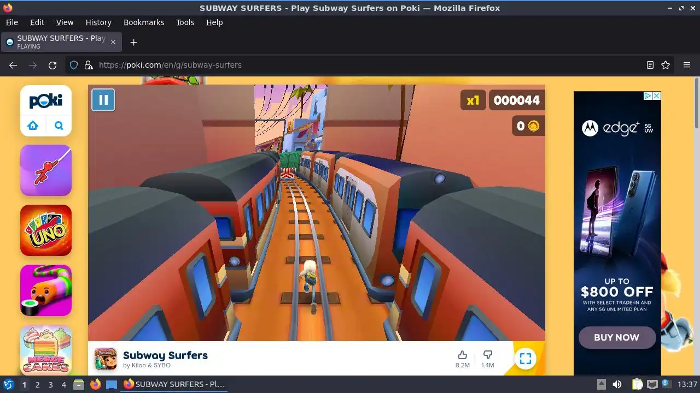The image size is (700, 393).
Task: Open a new tab with plus button
Action: coord(133,42)
